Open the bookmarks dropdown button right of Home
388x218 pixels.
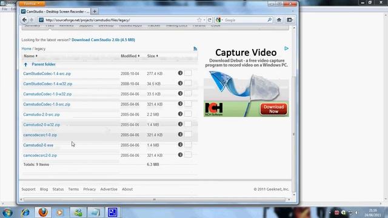coord(290,20)
